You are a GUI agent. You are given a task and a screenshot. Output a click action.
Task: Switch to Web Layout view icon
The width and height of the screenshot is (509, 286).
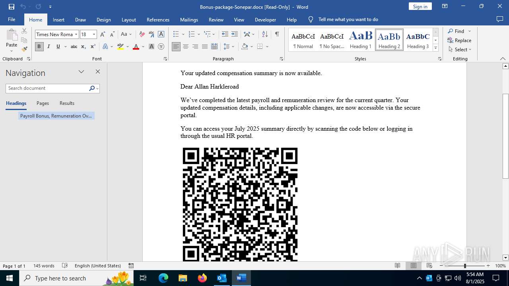(429, 266)
